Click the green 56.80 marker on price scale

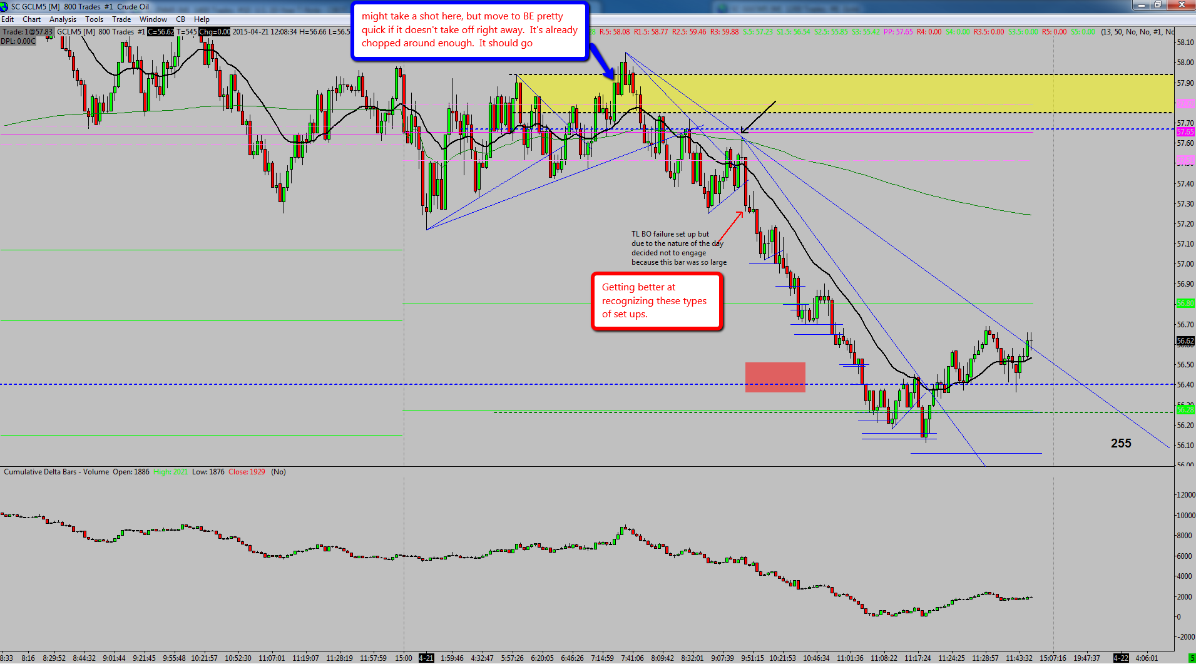1185,304
